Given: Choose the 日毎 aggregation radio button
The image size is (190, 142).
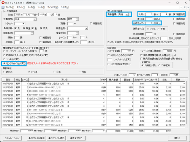Looking at the screenshot, I should (55, 72).
